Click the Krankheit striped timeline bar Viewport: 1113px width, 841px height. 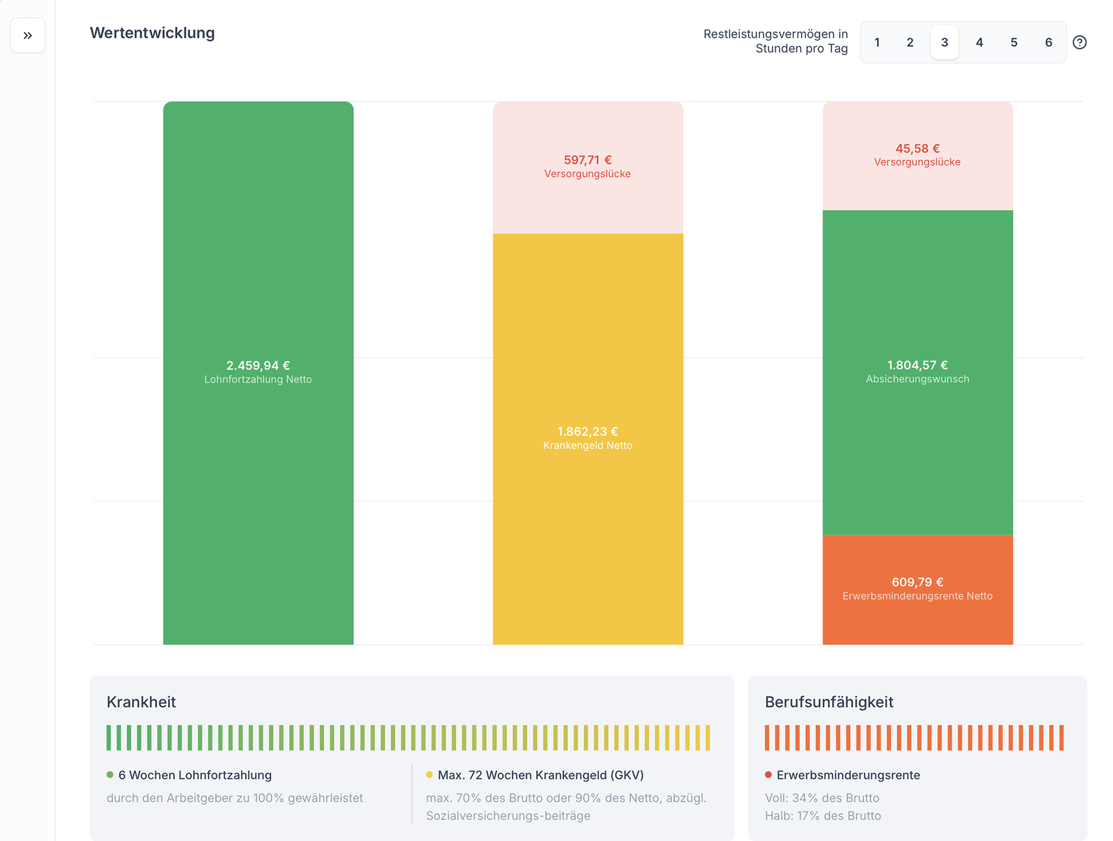coord(408,738)
